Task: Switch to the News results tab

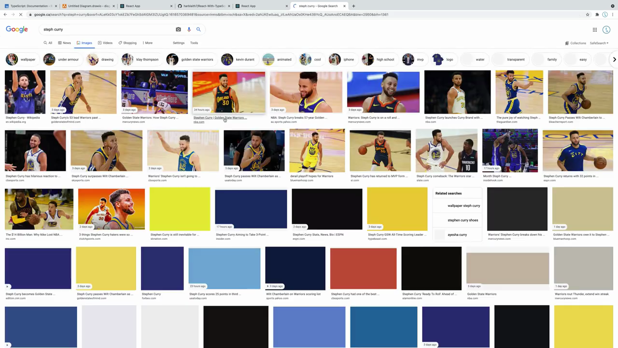Action: tap(64, 43)
